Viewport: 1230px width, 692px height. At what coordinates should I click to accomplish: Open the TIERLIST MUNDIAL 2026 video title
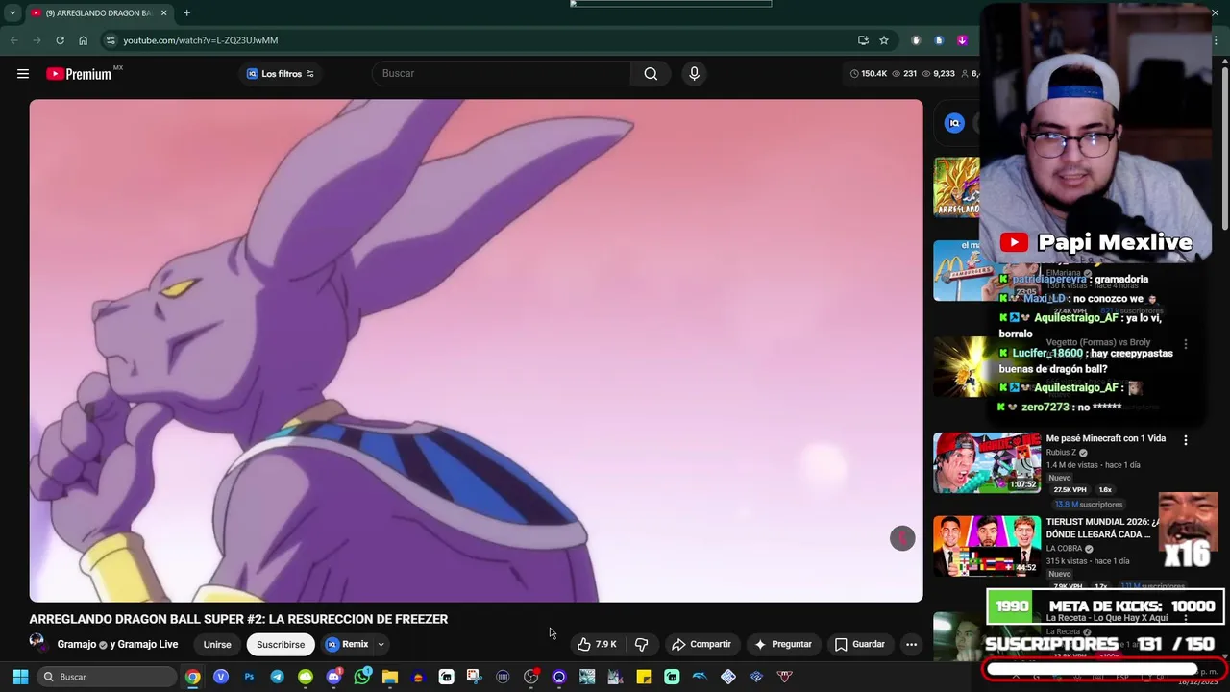pos(1101,528)
